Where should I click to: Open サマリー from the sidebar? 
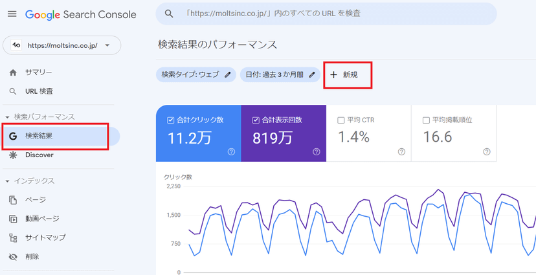tap(39, 72)
